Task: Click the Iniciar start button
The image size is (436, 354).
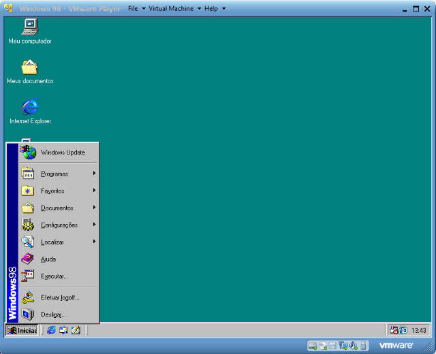Action: [22, 330]
